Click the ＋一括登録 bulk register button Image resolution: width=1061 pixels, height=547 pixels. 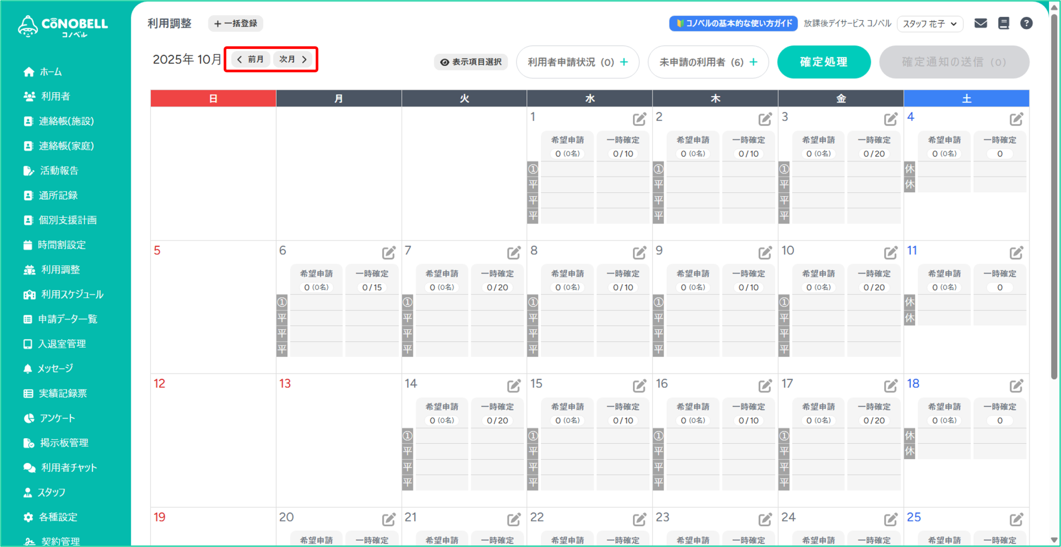click(235, 24)
